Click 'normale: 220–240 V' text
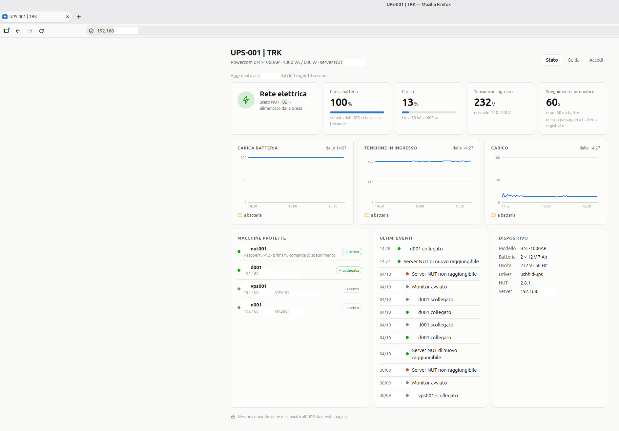This screenshot has width=619, height=431. coord(492,113)
